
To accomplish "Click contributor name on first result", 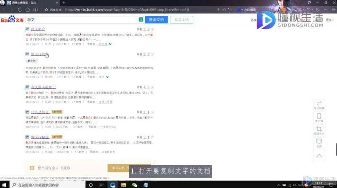I will (x=103, y=44).
